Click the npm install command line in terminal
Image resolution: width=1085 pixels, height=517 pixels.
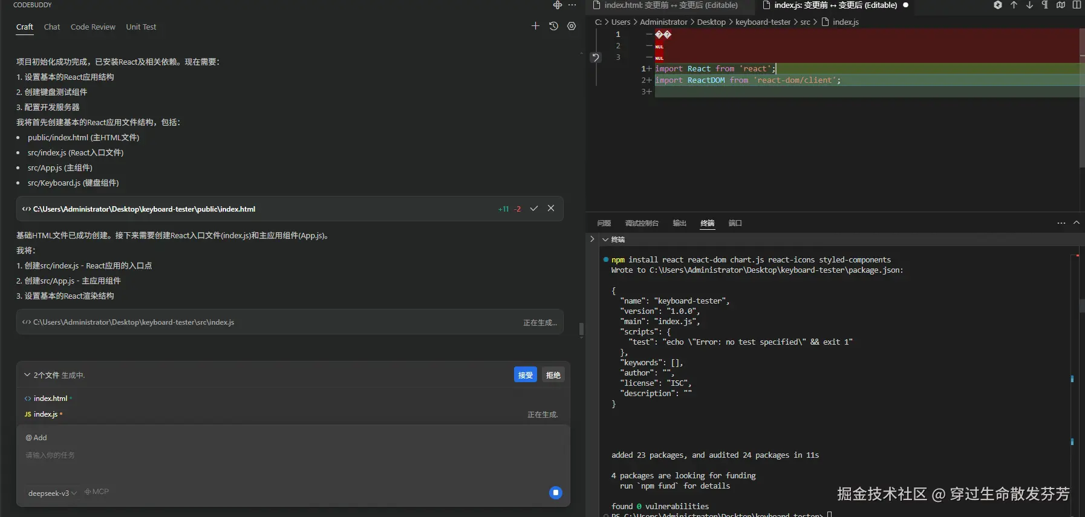point(751,259)
